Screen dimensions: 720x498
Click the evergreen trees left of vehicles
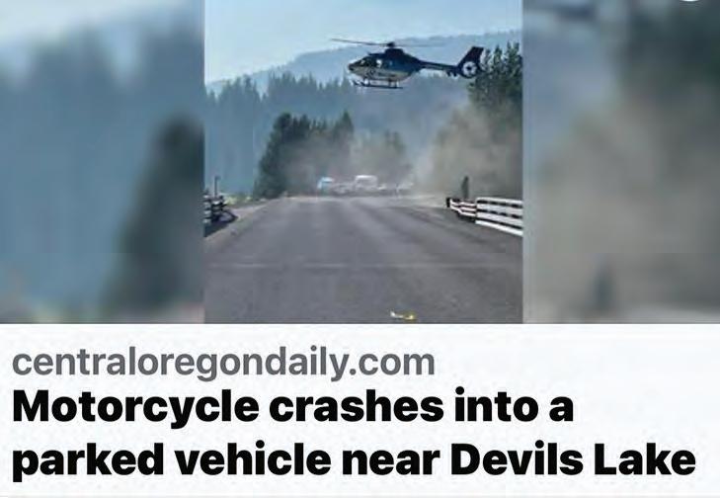pos(303,154)
